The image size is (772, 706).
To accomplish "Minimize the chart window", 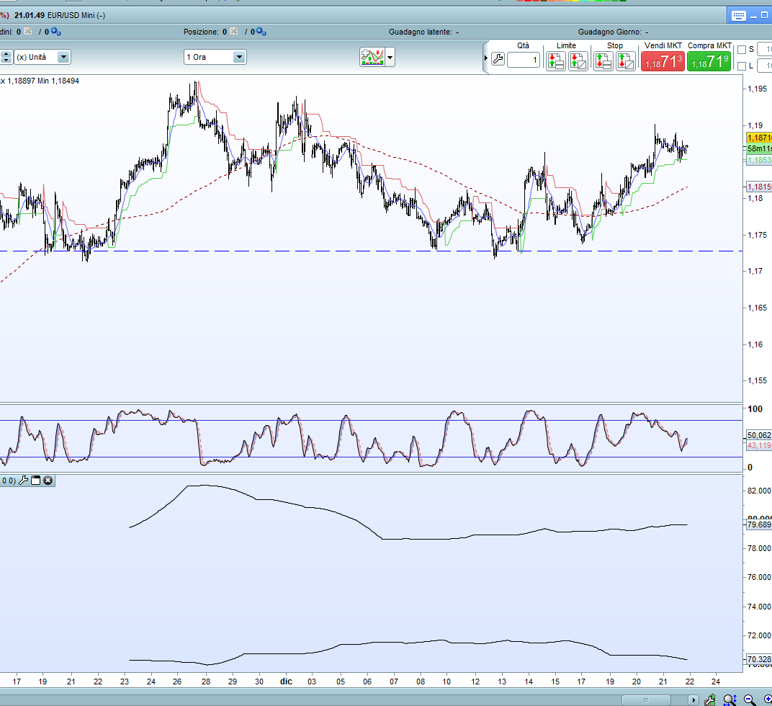I will point(753,16).
